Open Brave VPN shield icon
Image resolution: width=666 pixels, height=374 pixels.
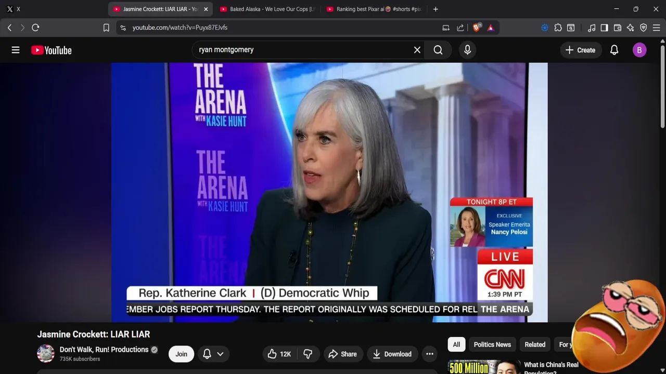coord(644,28)
